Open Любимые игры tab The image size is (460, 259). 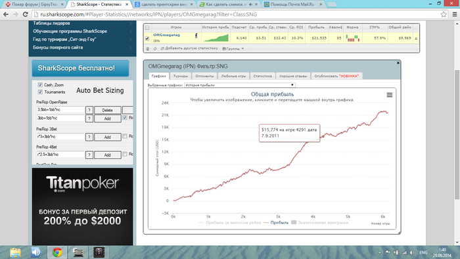click(x=233, y=76)
